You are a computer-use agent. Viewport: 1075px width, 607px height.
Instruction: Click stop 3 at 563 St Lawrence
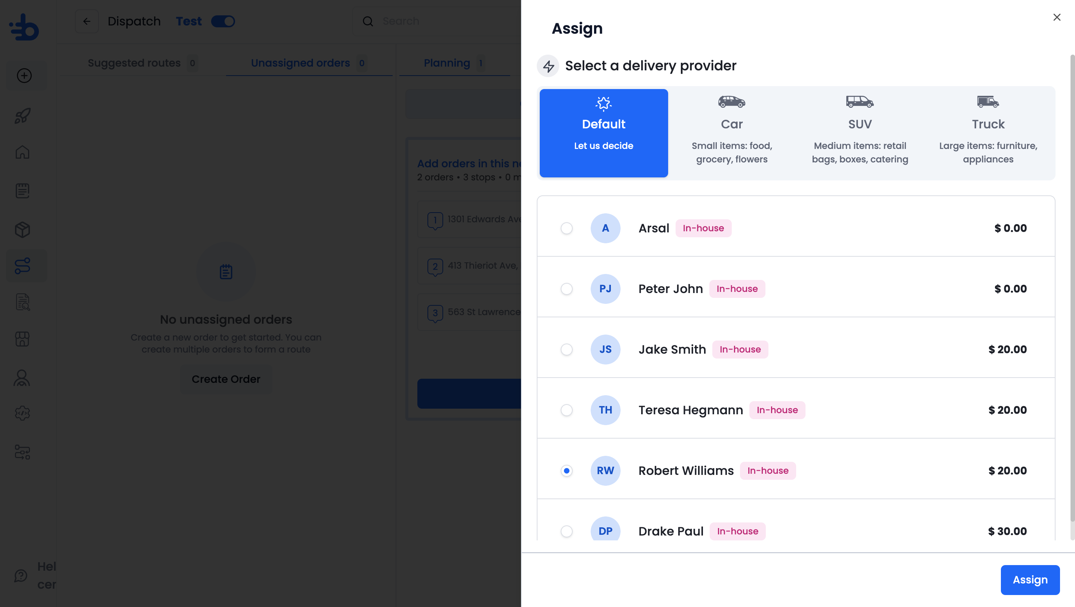[469, 312]
